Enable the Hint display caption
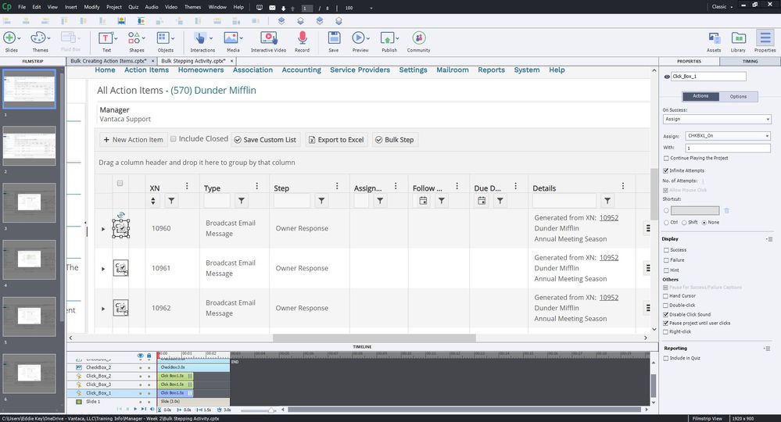 [x=666, y=270]
